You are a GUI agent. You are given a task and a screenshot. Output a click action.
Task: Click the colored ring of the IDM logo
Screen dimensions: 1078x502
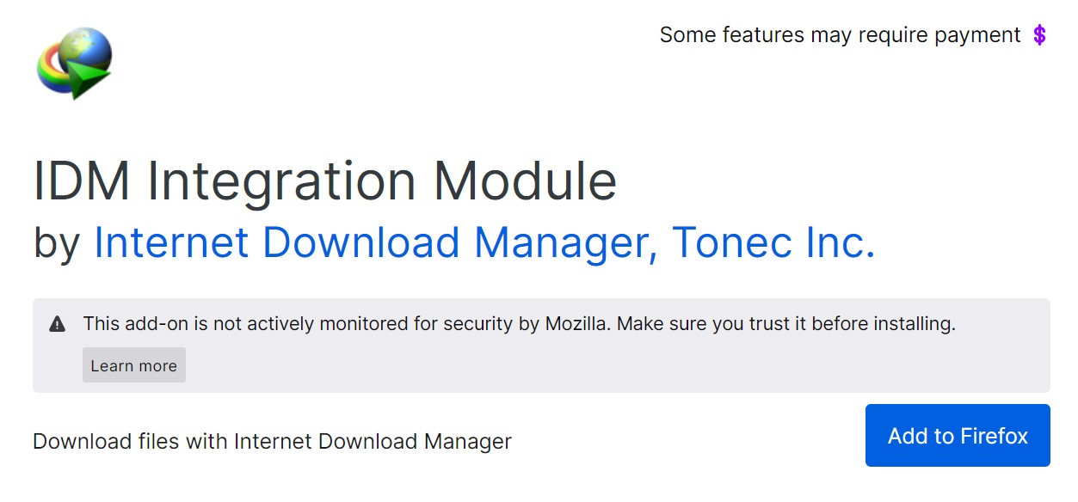52,70
